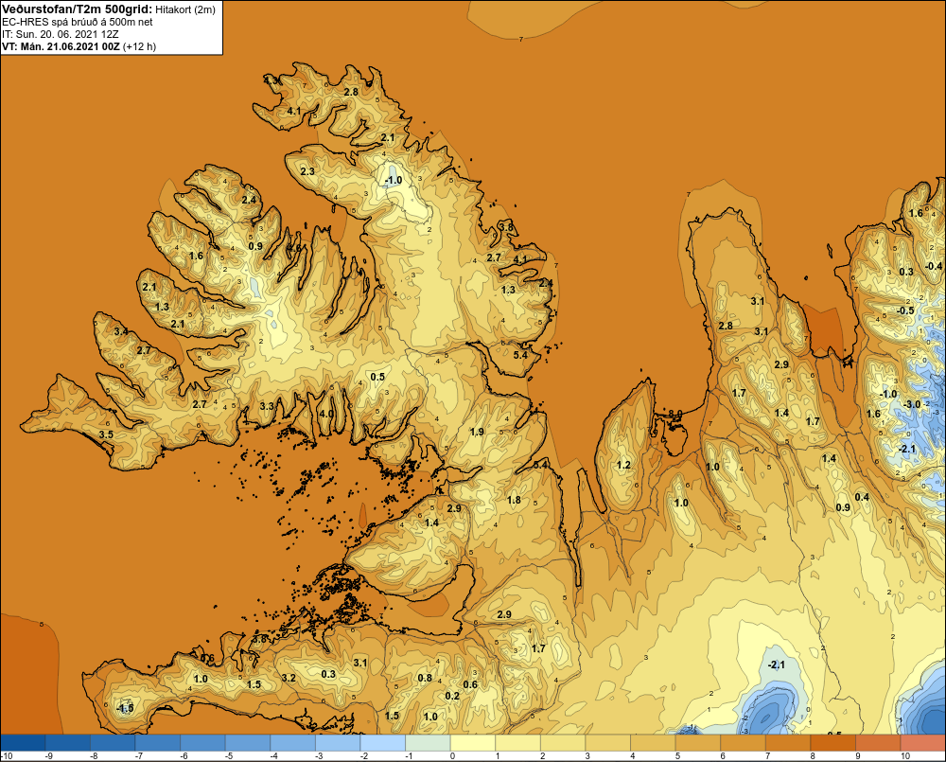This screenshot has height=762, width=946.
Task: Click the '-3.0' temperature value on the map
Action: (x=911, y=404)
